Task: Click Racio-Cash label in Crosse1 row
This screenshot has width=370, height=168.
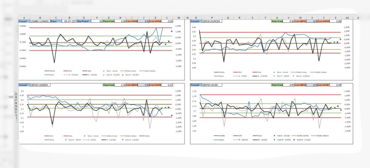Action: [108, 21]
